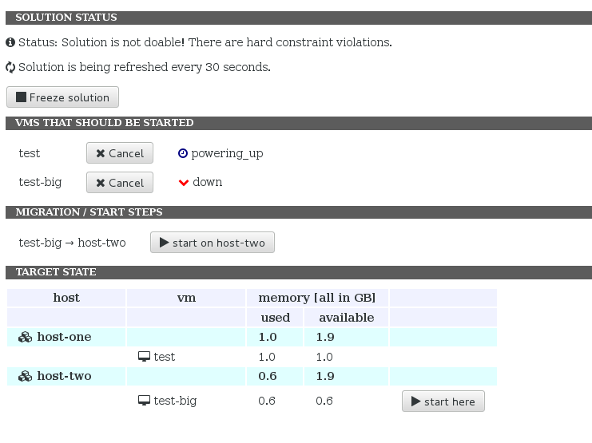
Task: Click the VMs That Should Be Started header
Action: pos(104,123)
